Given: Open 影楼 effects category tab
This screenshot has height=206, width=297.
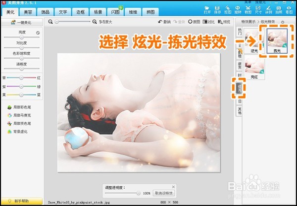Looking at the screenshot, I should click(x=240, y=54).
